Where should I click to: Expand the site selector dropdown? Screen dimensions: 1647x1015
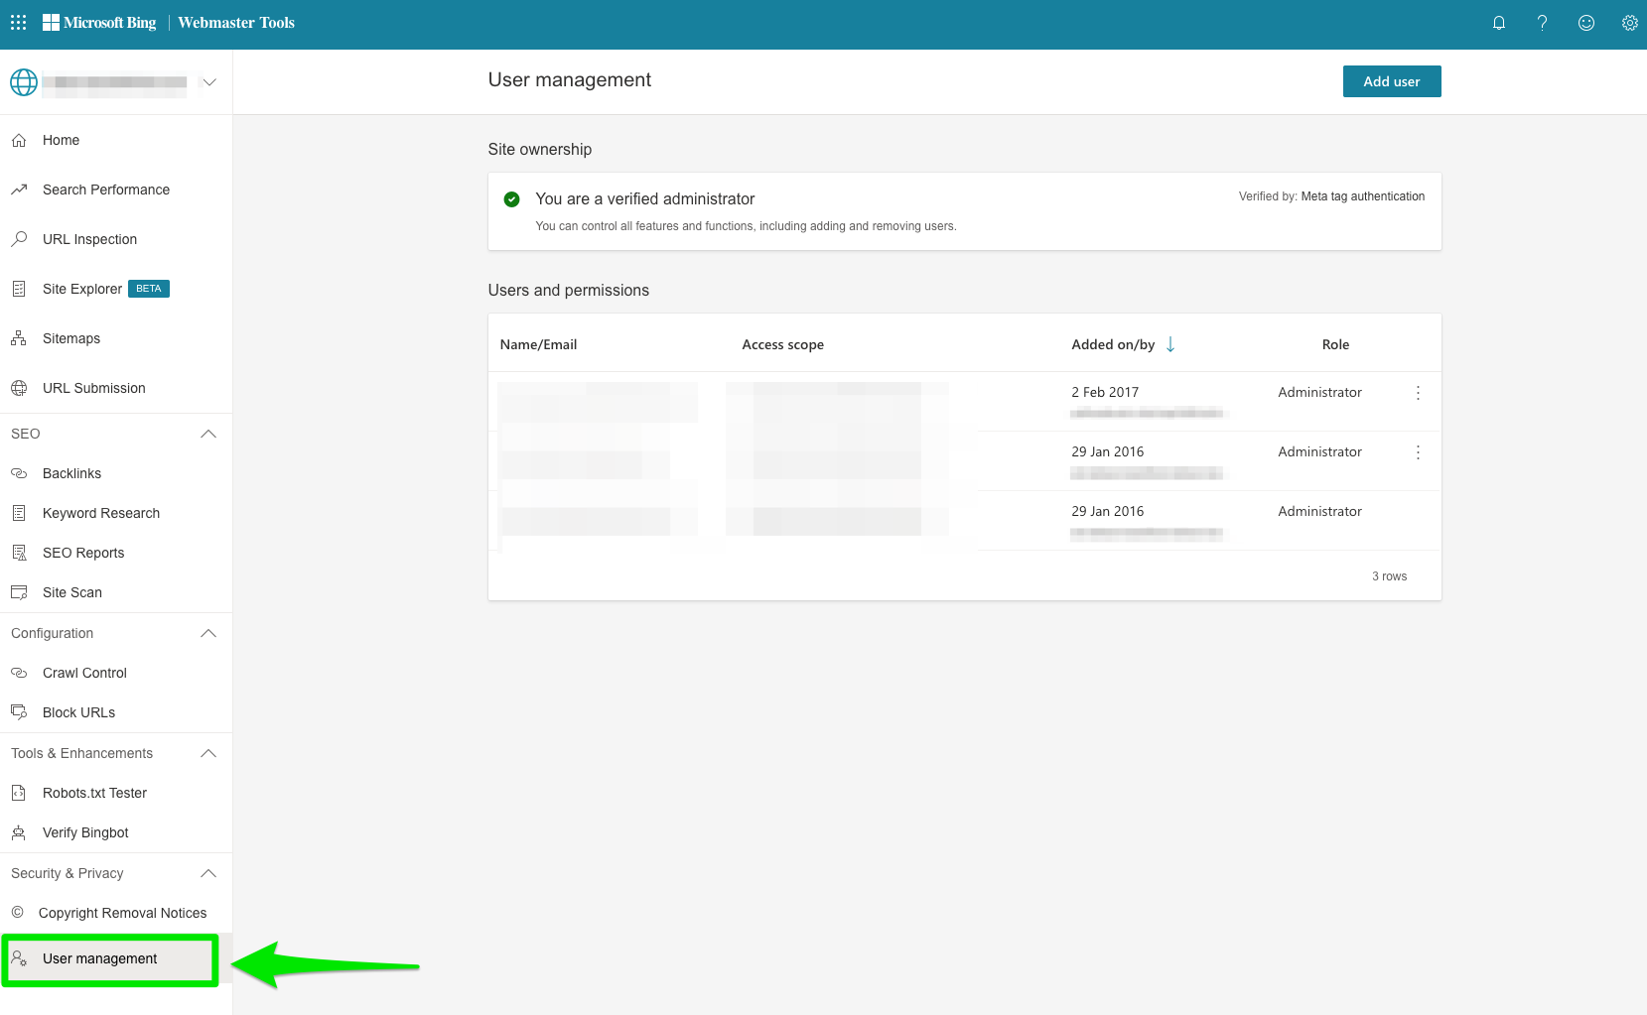tap(208, 81)
